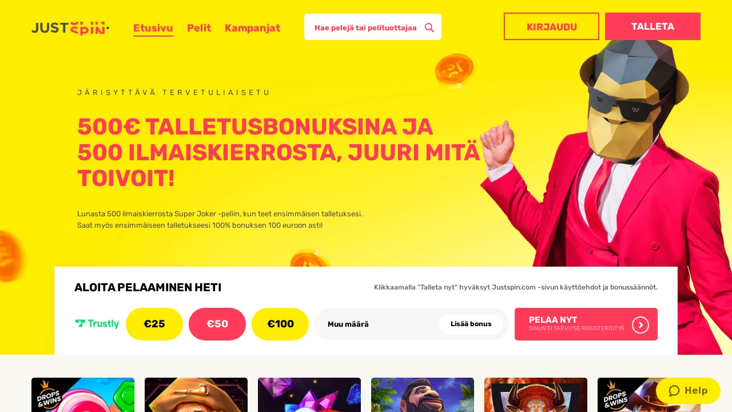The image size is (732, 412).
Task: Click the arrow circle icon on Pelaa nyt
Action: pyautogui.click(x=640, y=324)
